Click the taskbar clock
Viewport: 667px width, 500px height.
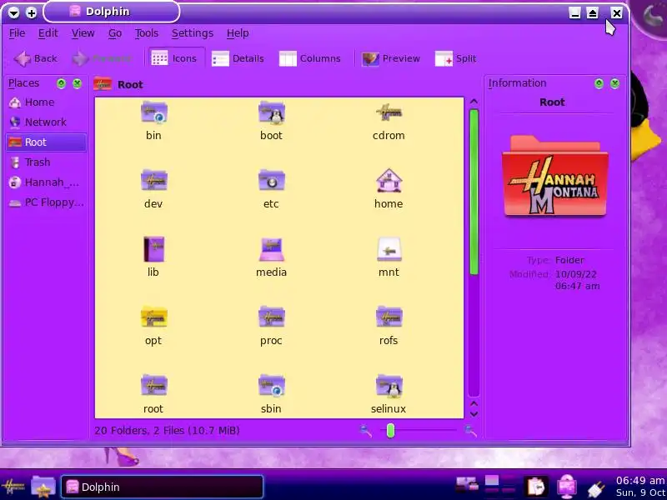[640, 487]
